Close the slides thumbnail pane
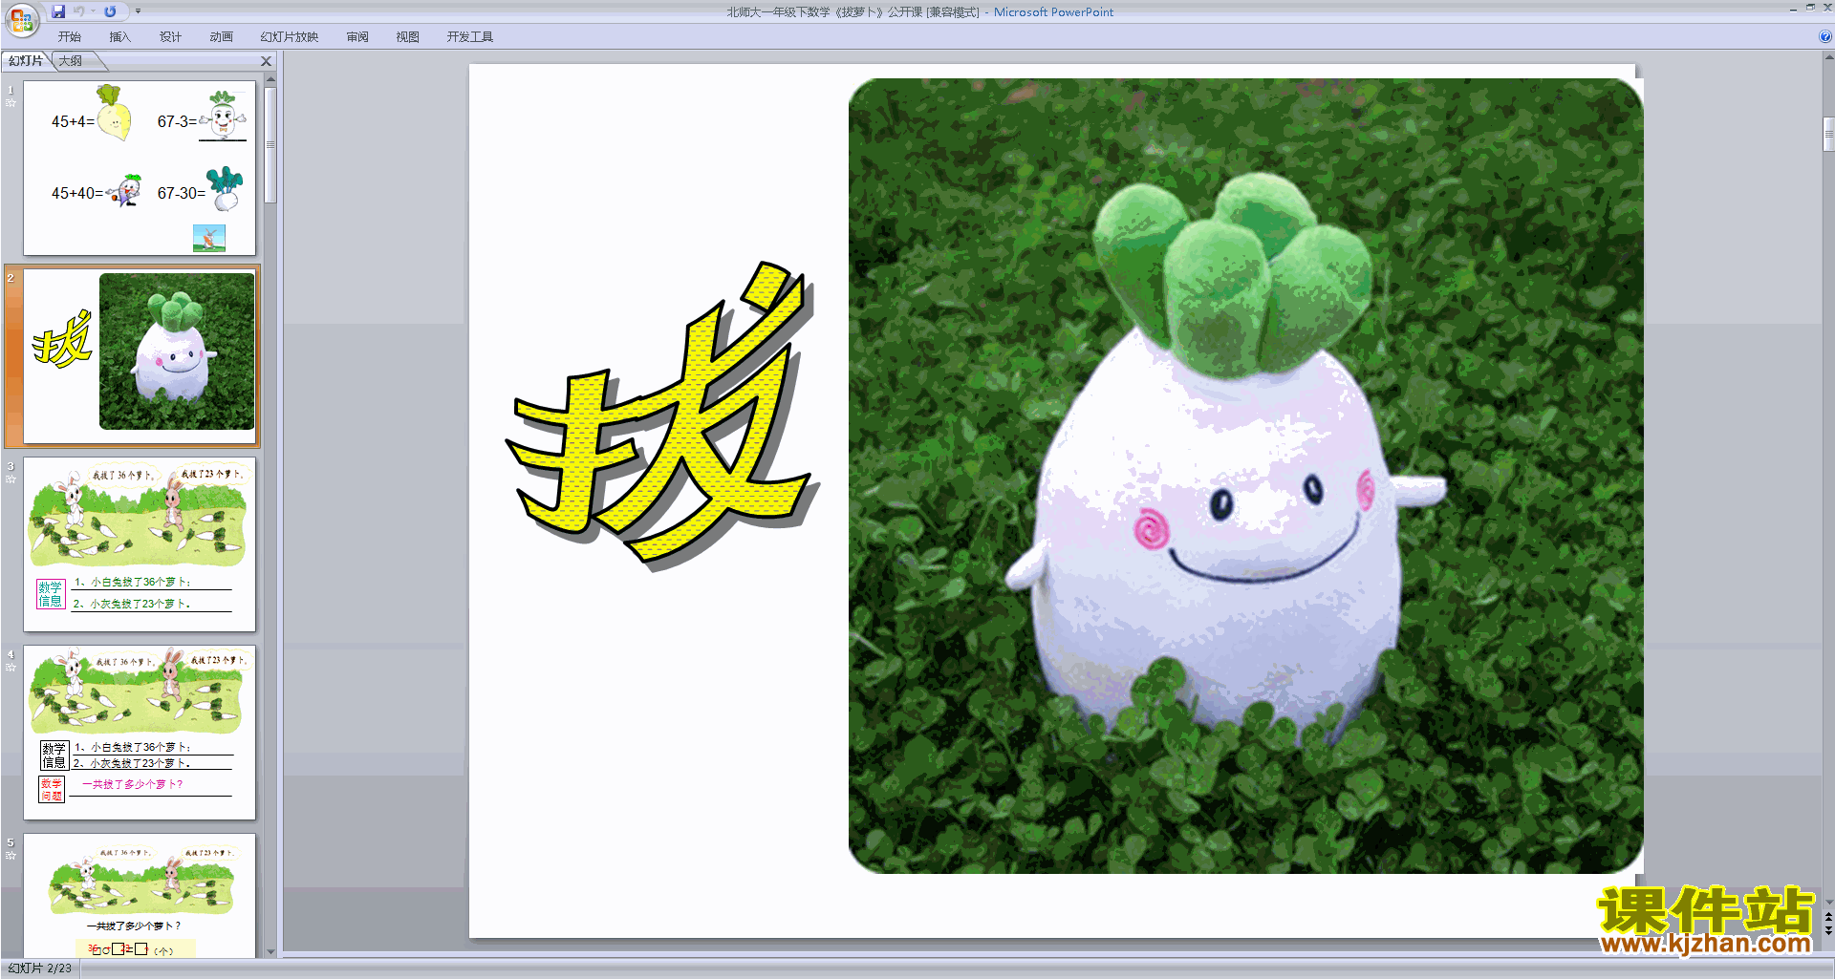This screenshot has height=979, width=1835. 267,61
